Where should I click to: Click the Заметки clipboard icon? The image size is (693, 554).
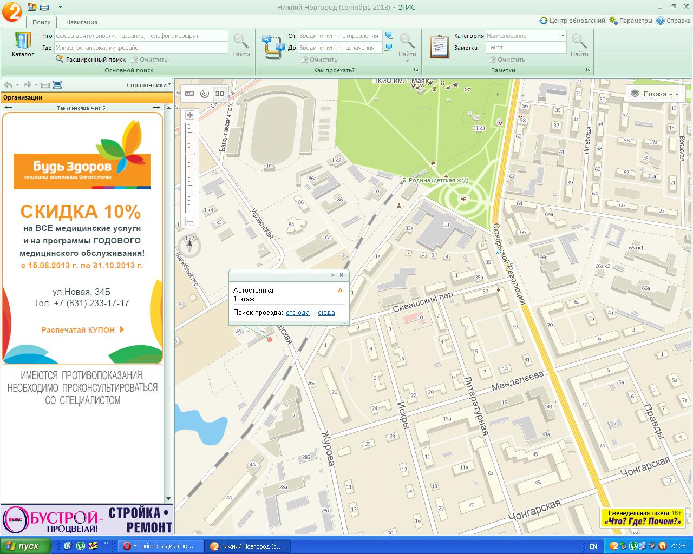439,46
